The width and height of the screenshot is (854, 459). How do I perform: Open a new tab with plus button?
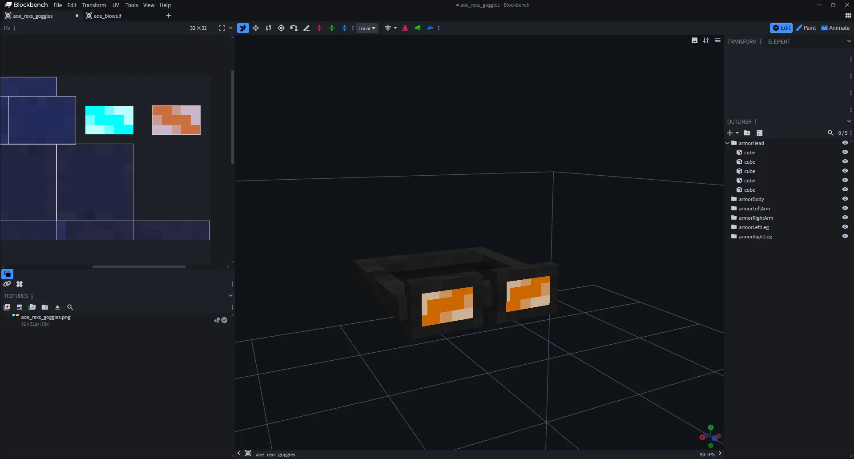coord(169,16)
